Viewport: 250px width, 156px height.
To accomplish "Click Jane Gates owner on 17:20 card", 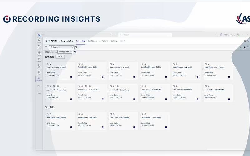I will (x=51, y=123).
